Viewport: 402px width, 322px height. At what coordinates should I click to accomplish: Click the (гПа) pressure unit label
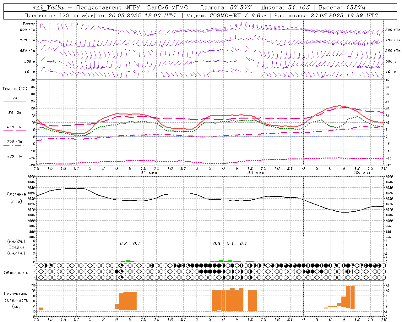click(16, 202)
